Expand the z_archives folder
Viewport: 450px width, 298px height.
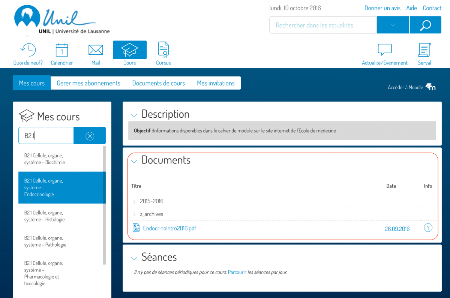pyautogui.click(x=134, y=214)
